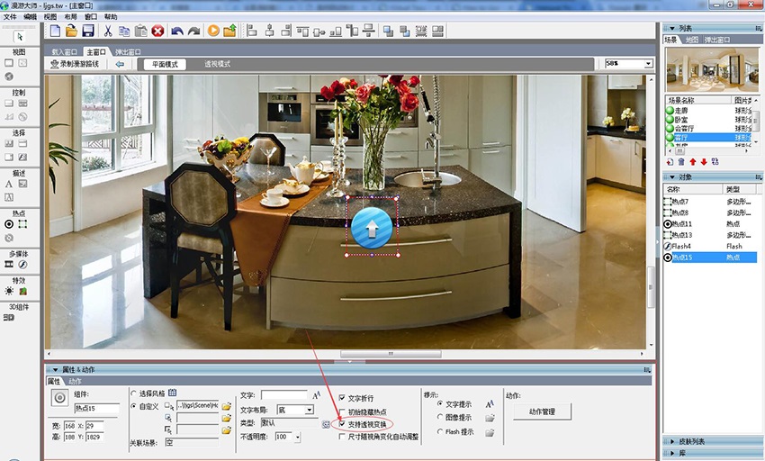
Task: Toggle the 文字折行 checkbox
Action: 343,398
